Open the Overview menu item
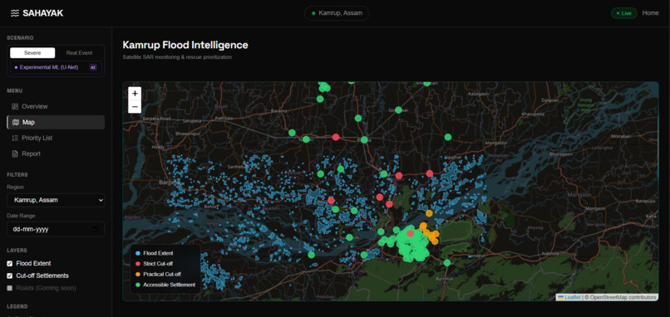This screenshot has height=317, width=670. pyautogui.click(x=56, y=106)
